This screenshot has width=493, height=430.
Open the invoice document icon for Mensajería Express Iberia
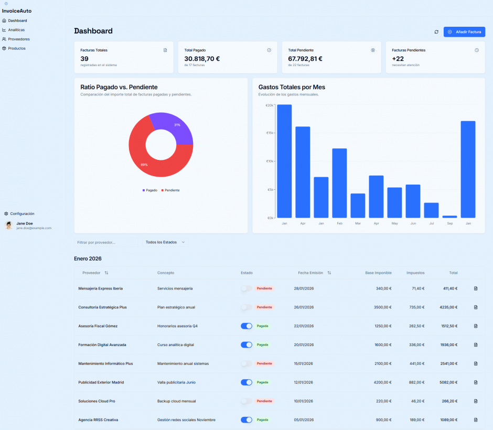476,288
